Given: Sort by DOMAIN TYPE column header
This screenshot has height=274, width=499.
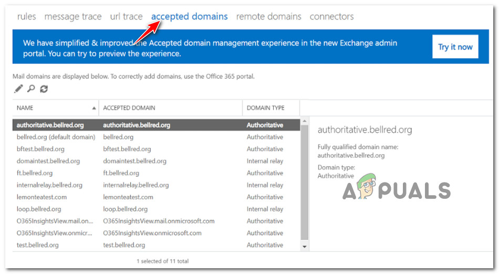Looking at the screenshot, I should [x=265, y=108].
